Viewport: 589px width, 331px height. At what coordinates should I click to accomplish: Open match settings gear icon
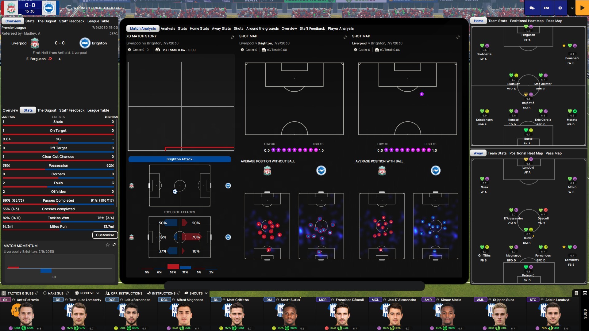pos(560,8)
